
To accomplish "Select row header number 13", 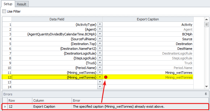I will pyautogui.click(x=7, y=82).
